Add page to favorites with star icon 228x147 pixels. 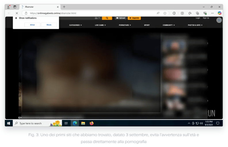(165, 13)
